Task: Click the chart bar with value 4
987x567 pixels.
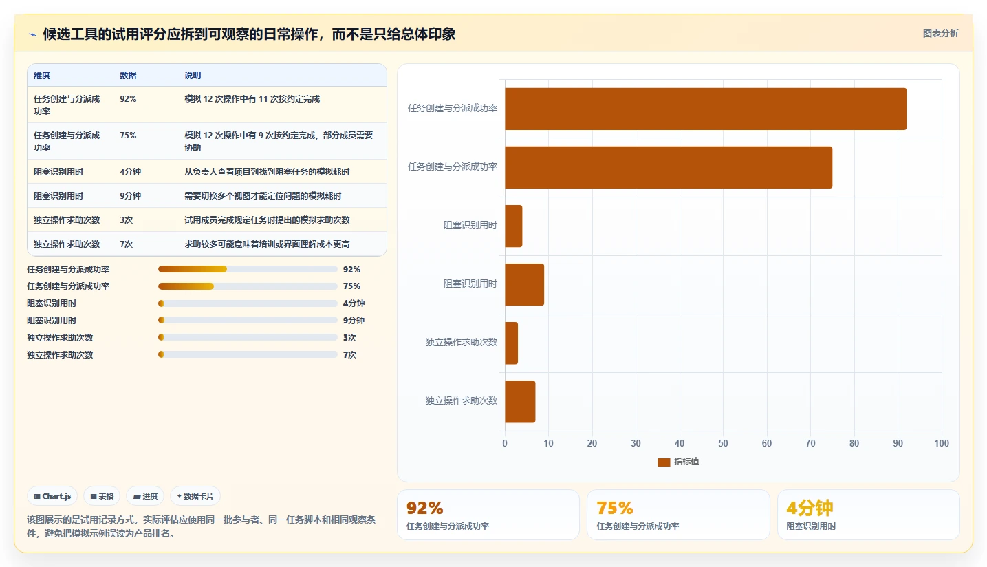Action: (x=514, y=226)
